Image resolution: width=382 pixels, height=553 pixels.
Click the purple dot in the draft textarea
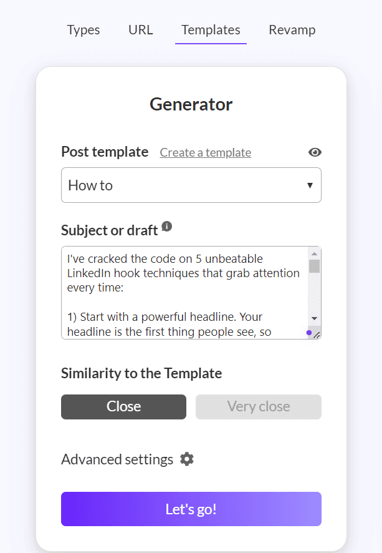click(x=309, y=333)
